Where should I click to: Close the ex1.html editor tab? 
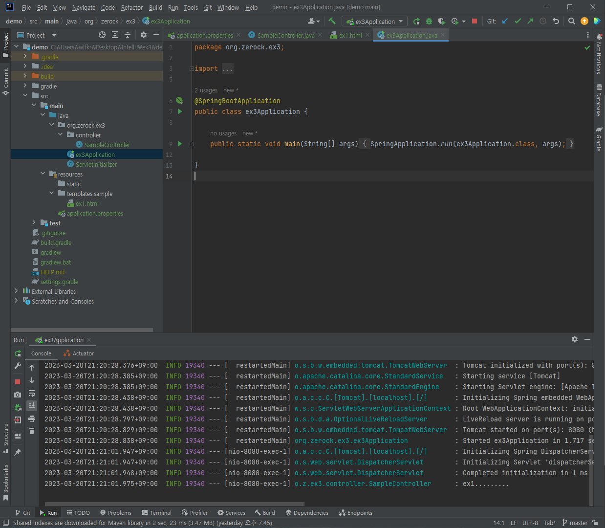[x=367, y=35]
